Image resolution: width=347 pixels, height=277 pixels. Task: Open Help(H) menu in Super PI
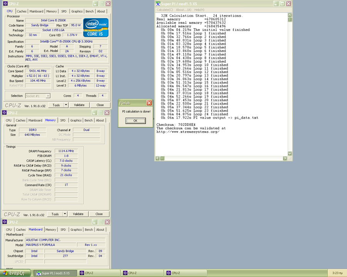[x=199, y=10]
